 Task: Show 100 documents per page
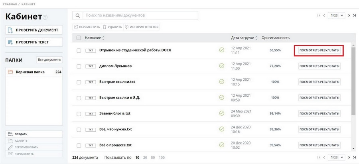tap(162, 158)
